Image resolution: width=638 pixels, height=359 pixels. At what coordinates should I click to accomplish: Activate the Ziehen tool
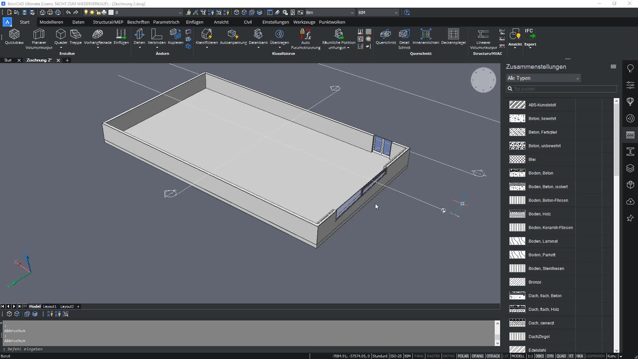[139, 37]
